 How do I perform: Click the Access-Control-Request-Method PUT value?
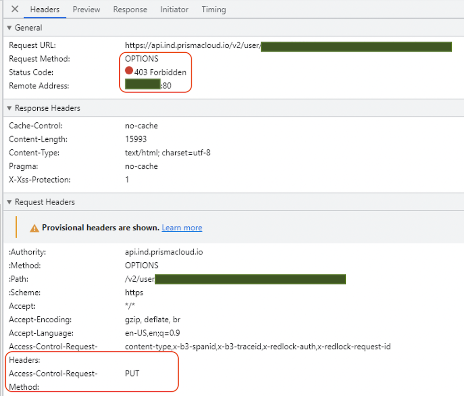[x=132, y=374]
